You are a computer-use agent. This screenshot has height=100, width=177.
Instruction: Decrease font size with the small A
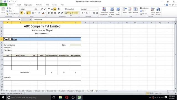tap(45, 9)
